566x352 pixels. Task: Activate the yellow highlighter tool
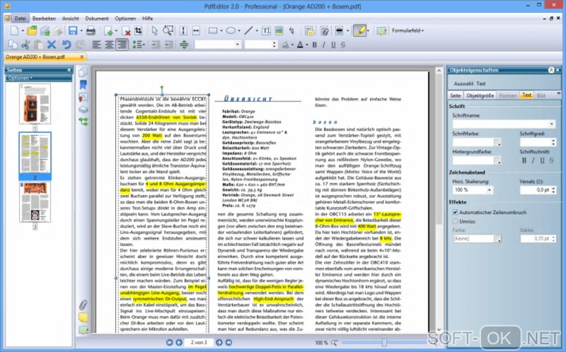(x=358, y=30)
